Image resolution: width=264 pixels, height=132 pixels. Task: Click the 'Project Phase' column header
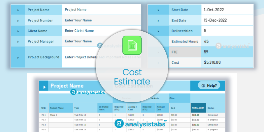(x=61, y=108)
